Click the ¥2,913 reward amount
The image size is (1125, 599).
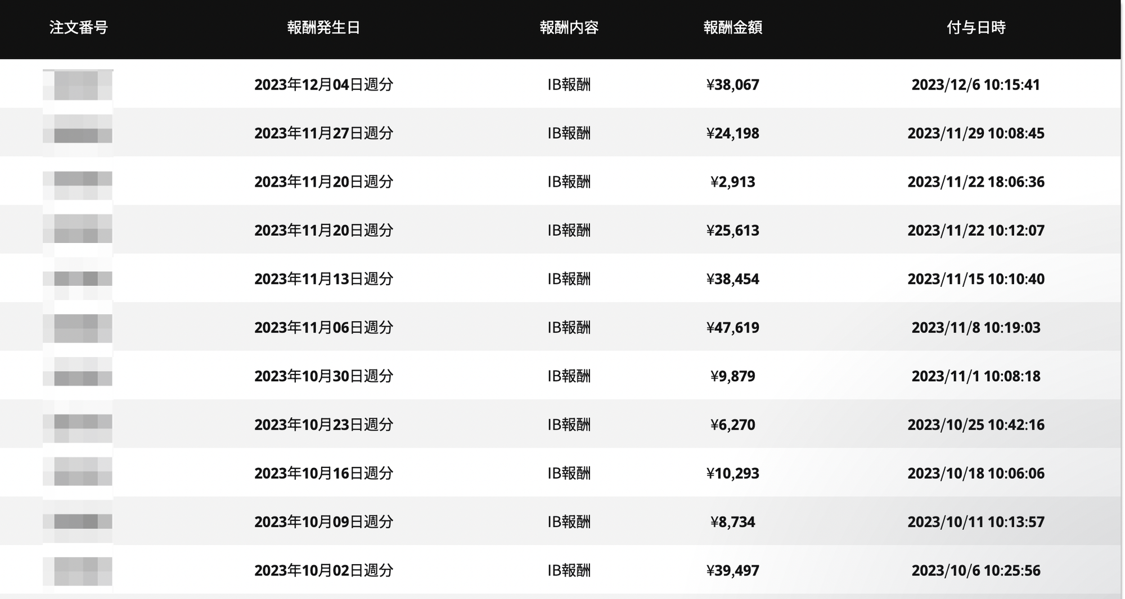coord(732,182)
